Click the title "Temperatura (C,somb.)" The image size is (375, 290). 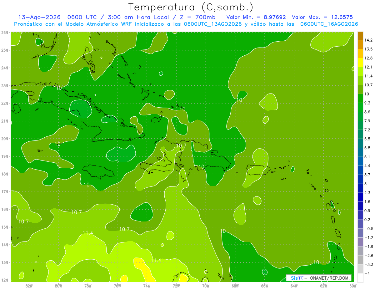click(191, 8)
